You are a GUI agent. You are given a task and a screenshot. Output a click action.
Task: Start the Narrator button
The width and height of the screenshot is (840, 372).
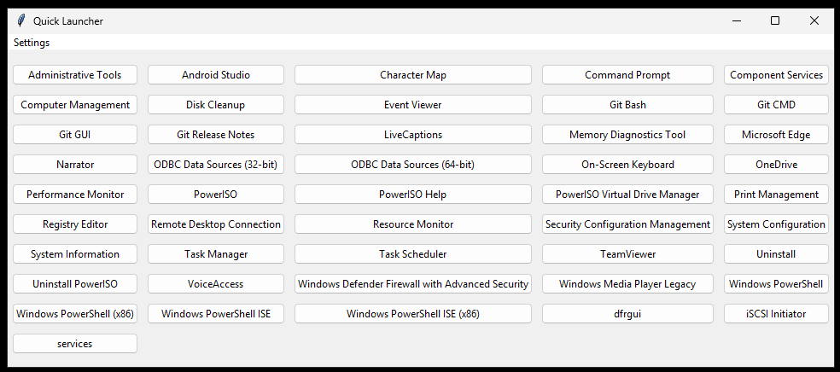[75, 165]
